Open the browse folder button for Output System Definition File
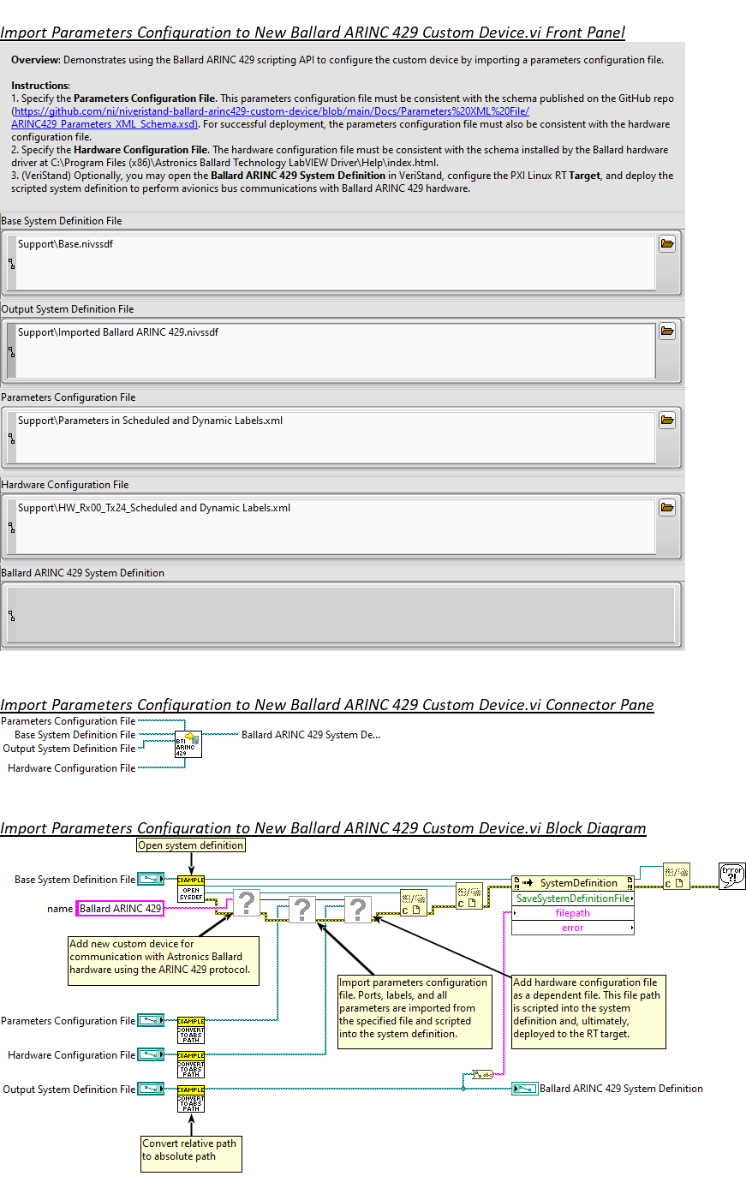This screenshot has height=1194, width=746. pyautogui.click(x=667, y=331)
